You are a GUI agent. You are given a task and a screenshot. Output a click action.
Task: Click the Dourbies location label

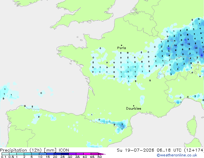click(134, 108)
